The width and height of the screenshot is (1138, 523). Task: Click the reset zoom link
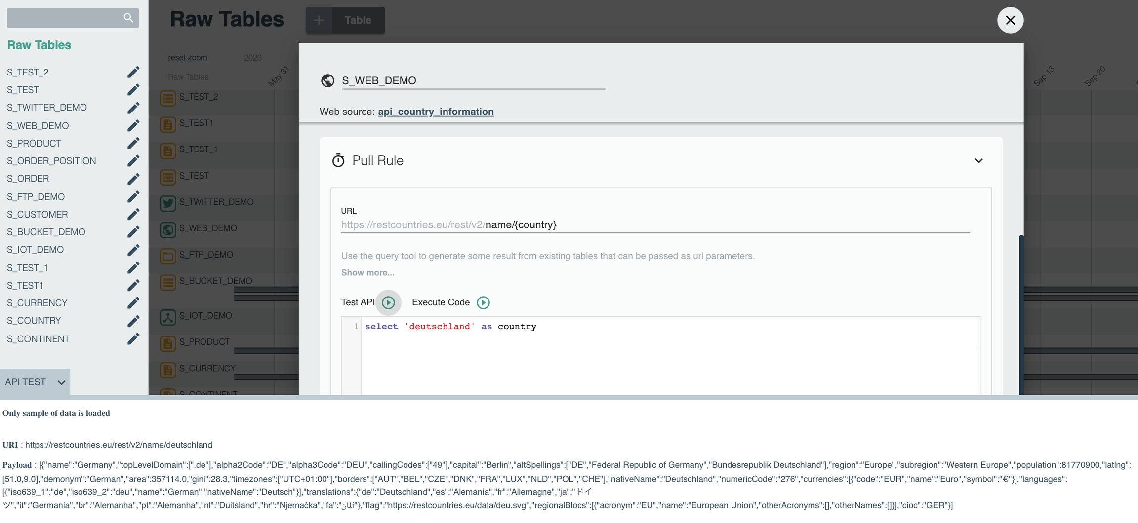tap(187, 57)
